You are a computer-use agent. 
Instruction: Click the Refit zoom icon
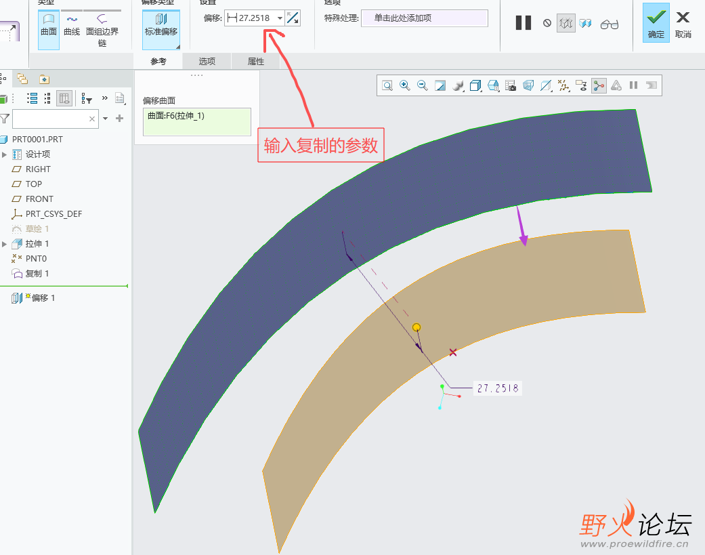coord(387,85)
